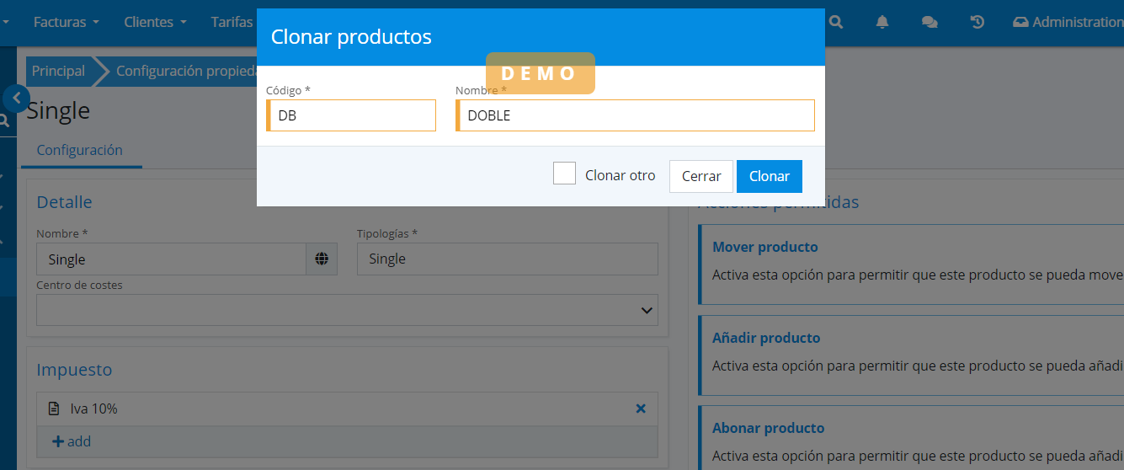Screen dimensions: 1124x470
Task: Click the globe translation icon beside Nombre
Action: click(x=322, y=259)
